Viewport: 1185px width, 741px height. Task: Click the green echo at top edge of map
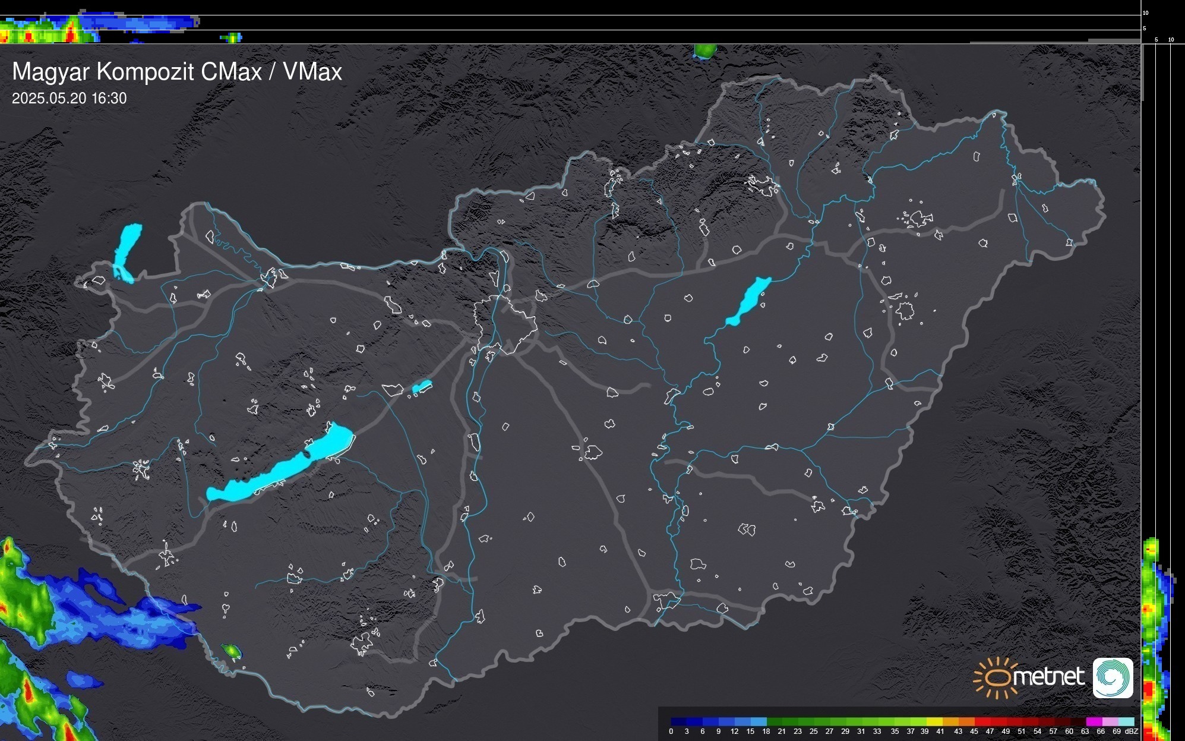[706, 51]
